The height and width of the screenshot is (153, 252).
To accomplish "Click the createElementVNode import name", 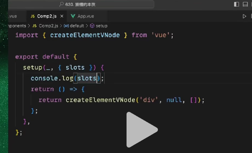I will pos(85,35).
